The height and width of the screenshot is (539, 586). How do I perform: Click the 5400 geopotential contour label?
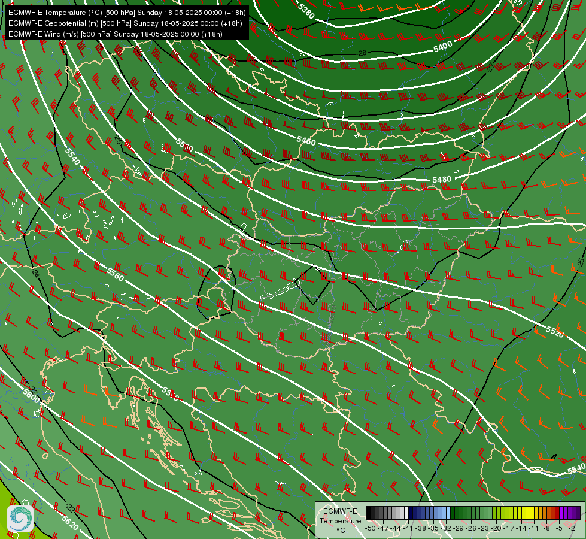443,47
